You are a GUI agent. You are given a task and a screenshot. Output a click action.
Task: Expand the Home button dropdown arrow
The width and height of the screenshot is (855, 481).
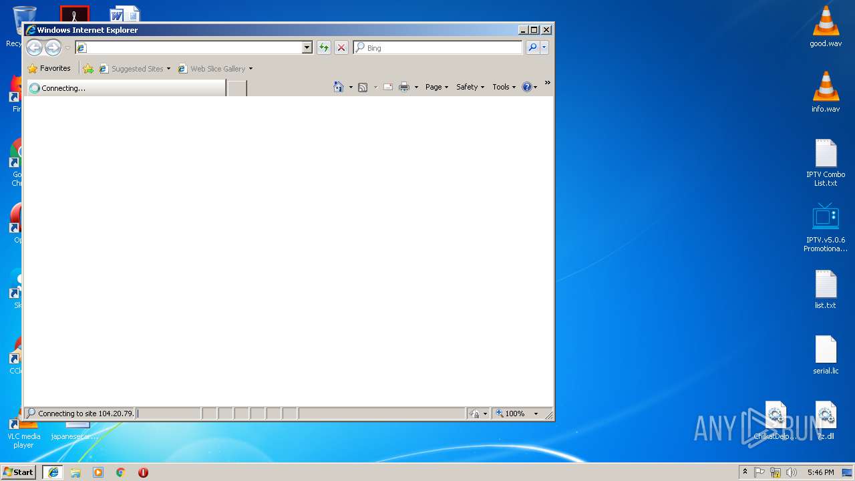[351, 87]
